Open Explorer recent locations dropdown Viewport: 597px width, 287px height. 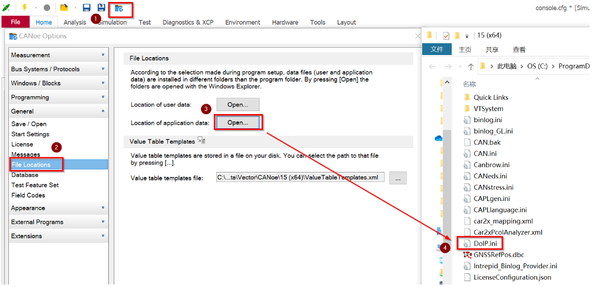click(x=459, y=67)
